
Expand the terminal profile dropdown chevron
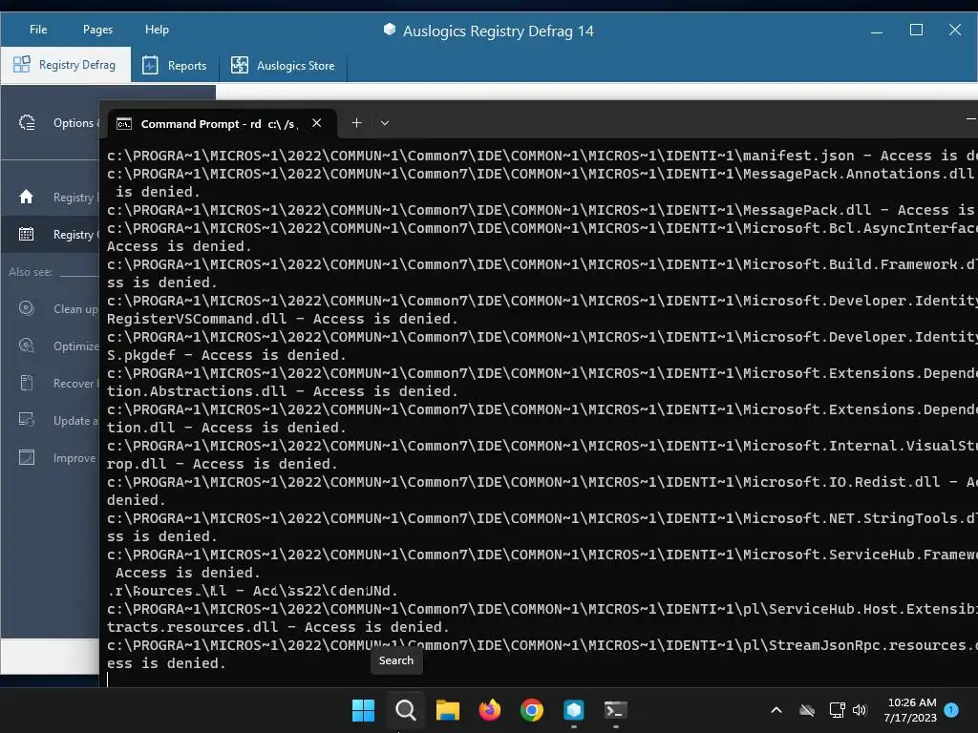(385, 123)
